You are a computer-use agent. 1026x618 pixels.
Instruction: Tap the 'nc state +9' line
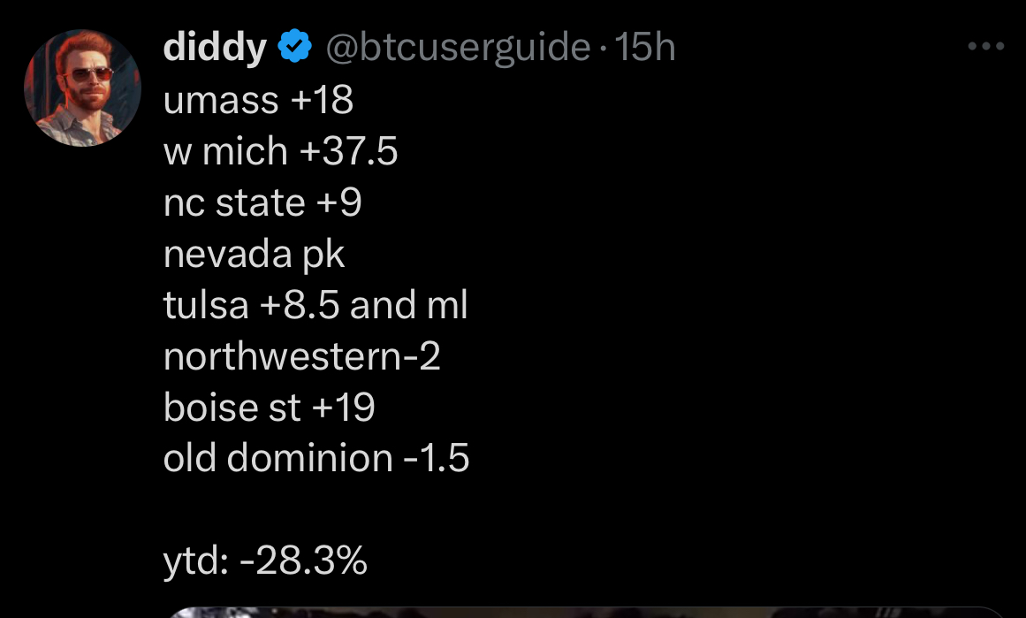click(x=262, y=203)
